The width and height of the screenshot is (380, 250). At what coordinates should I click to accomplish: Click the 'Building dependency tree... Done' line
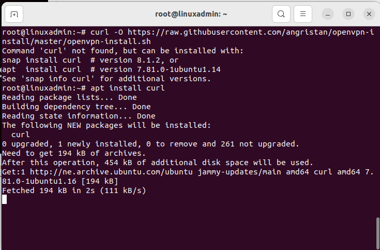coord(77,107)
